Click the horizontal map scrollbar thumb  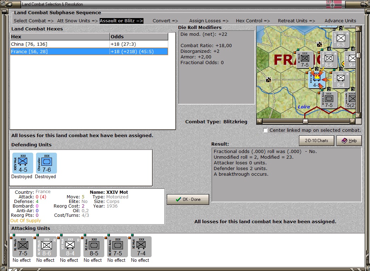click(x=305, y=121)
